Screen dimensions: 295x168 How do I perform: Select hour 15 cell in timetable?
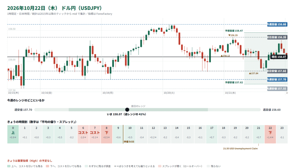click(x=188, y=134)
